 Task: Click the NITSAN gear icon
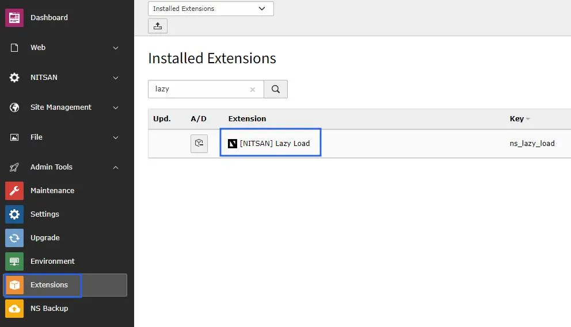pyautogui.click(x=14, y=78)
